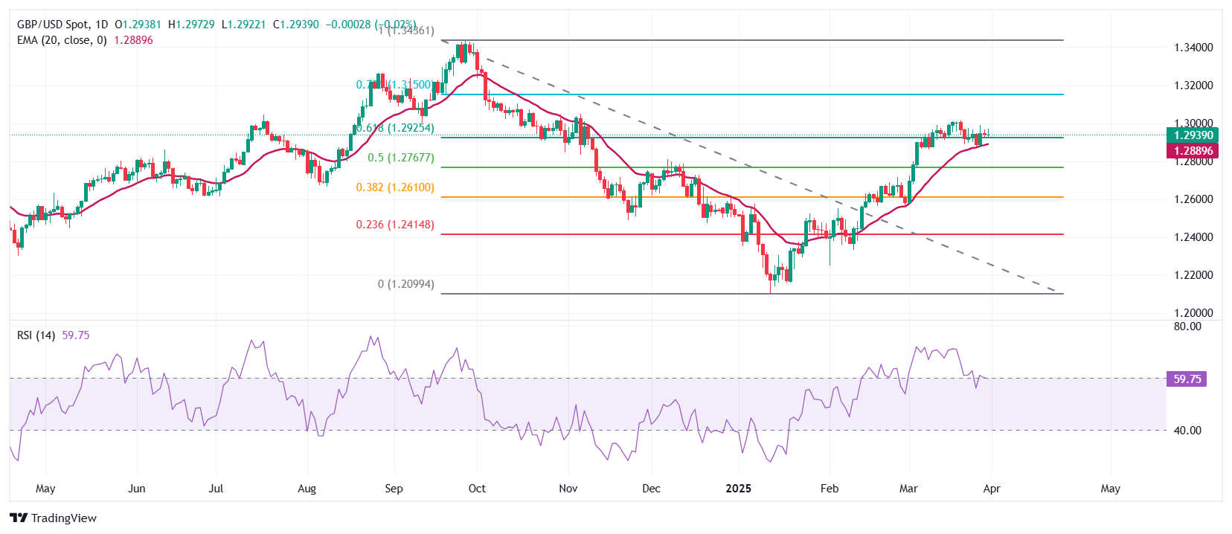Click the TradingView logo icon
This screenshot has height=534, width=1232.
(x=19, y=518)
